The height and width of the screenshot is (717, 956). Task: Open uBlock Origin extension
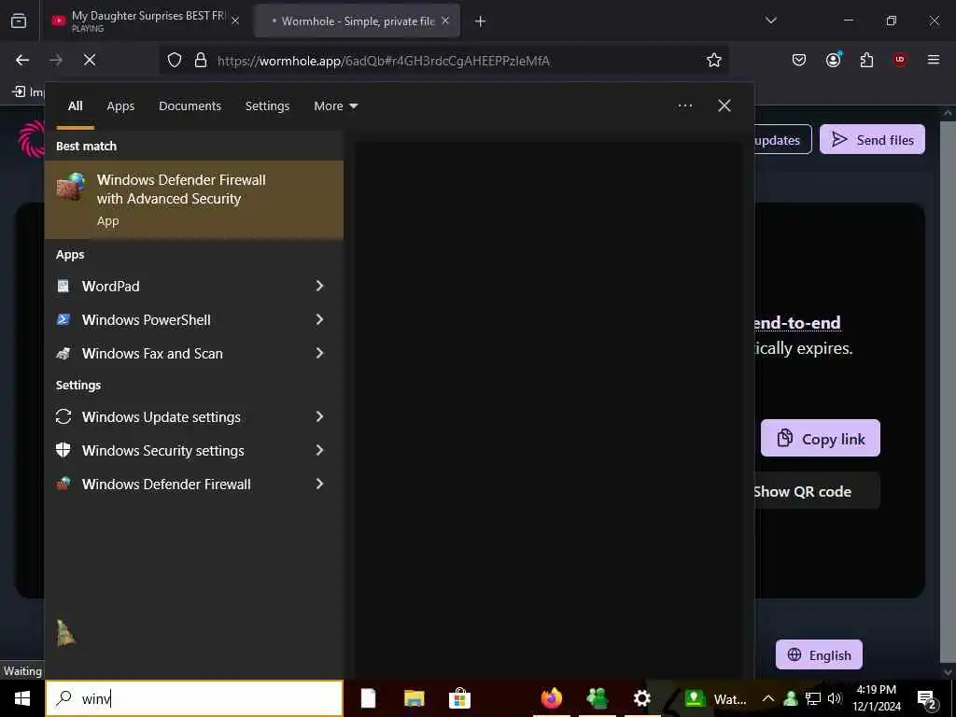coord(900,60)
